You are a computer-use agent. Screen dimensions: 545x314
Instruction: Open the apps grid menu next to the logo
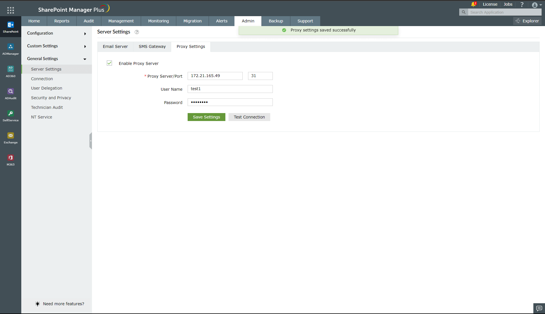(11, 10)
